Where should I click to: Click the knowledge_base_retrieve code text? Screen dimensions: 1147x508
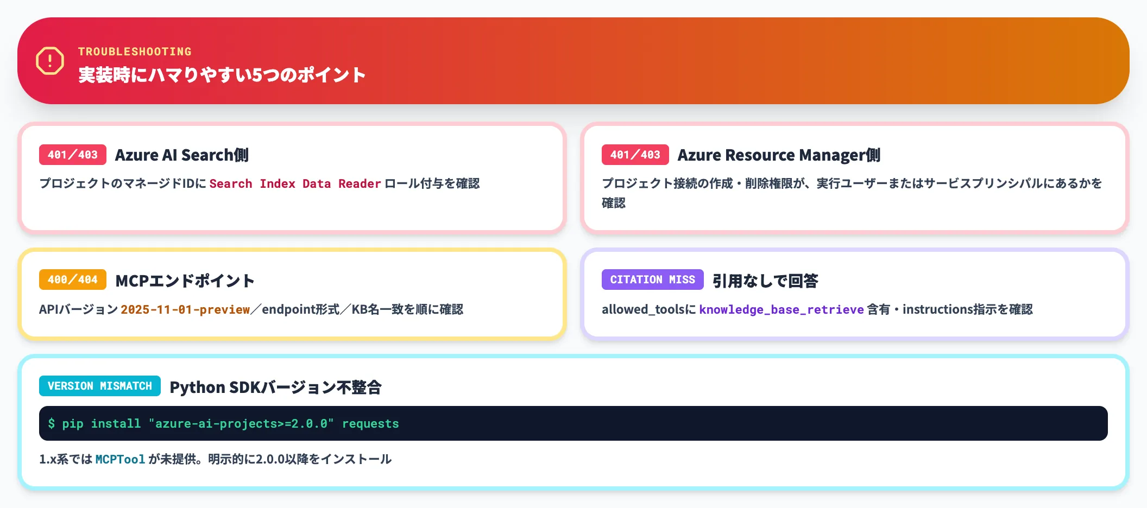click(781, 310)
